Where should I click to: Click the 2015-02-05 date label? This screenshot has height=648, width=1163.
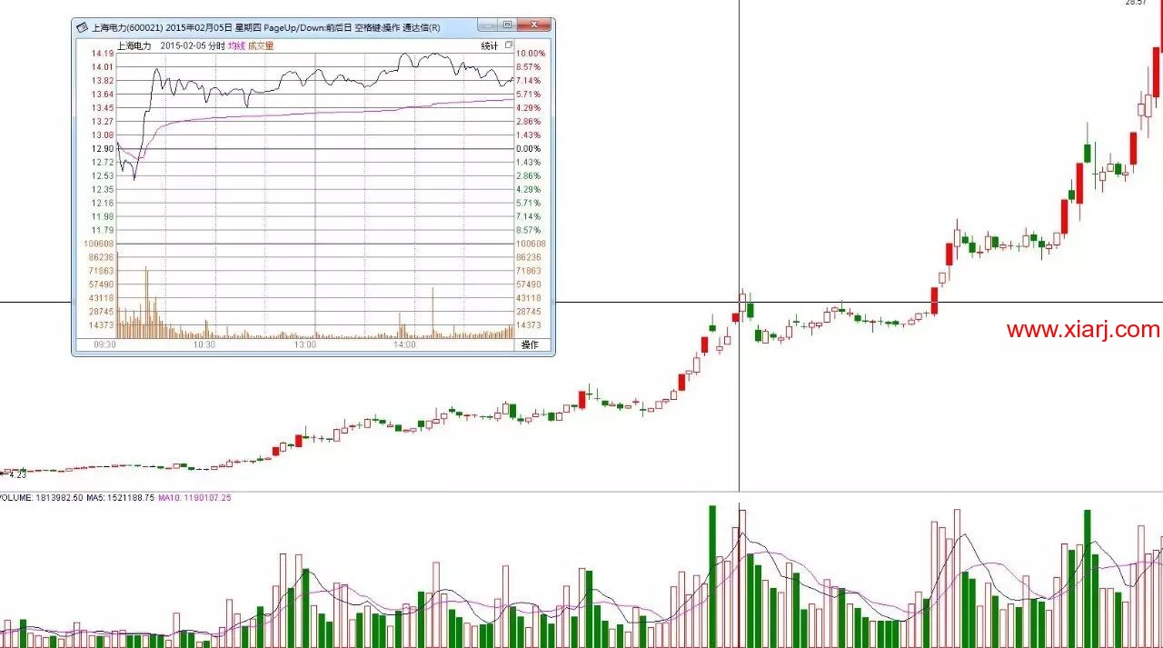point(184,45)
